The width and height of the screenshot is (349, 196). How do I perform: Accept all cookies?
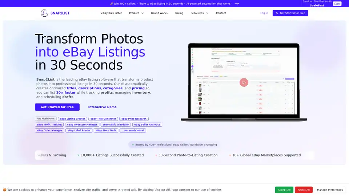click(x=284, y=190)
